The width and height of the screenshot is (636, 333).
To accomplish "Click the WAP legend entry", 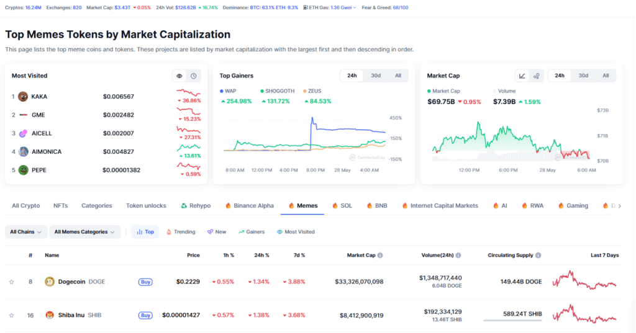I will (x=228, y=91).
